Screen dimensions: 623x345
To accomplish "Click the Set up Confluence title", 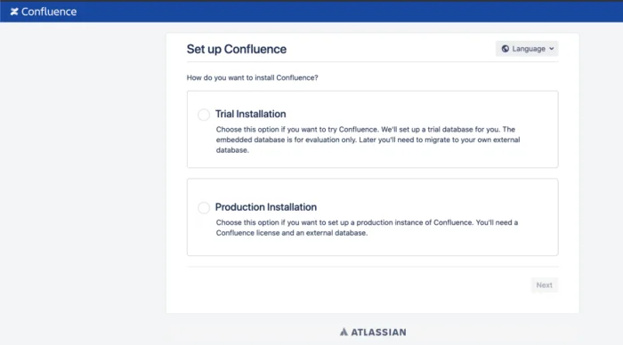I will pyautogui.click(x=237, y=49).
